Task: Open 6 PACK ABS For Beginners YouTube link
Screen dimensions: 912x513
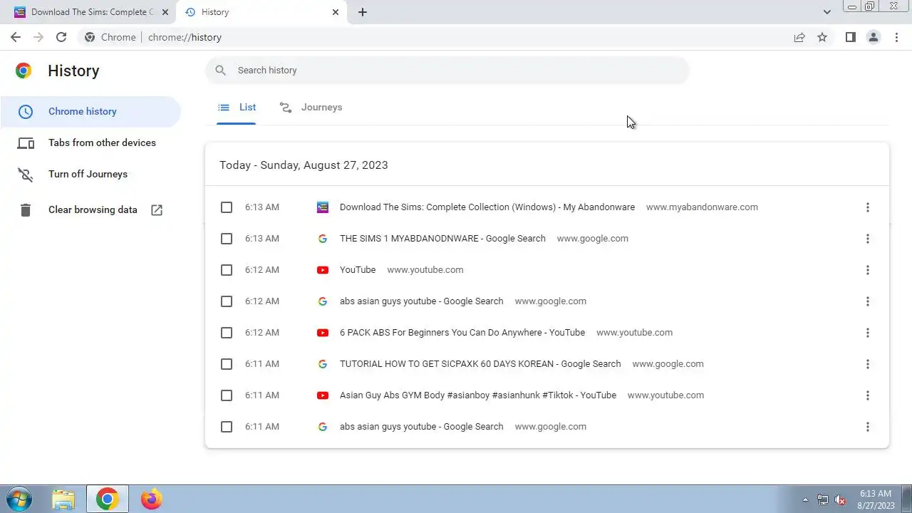Action: pos(462,333)
